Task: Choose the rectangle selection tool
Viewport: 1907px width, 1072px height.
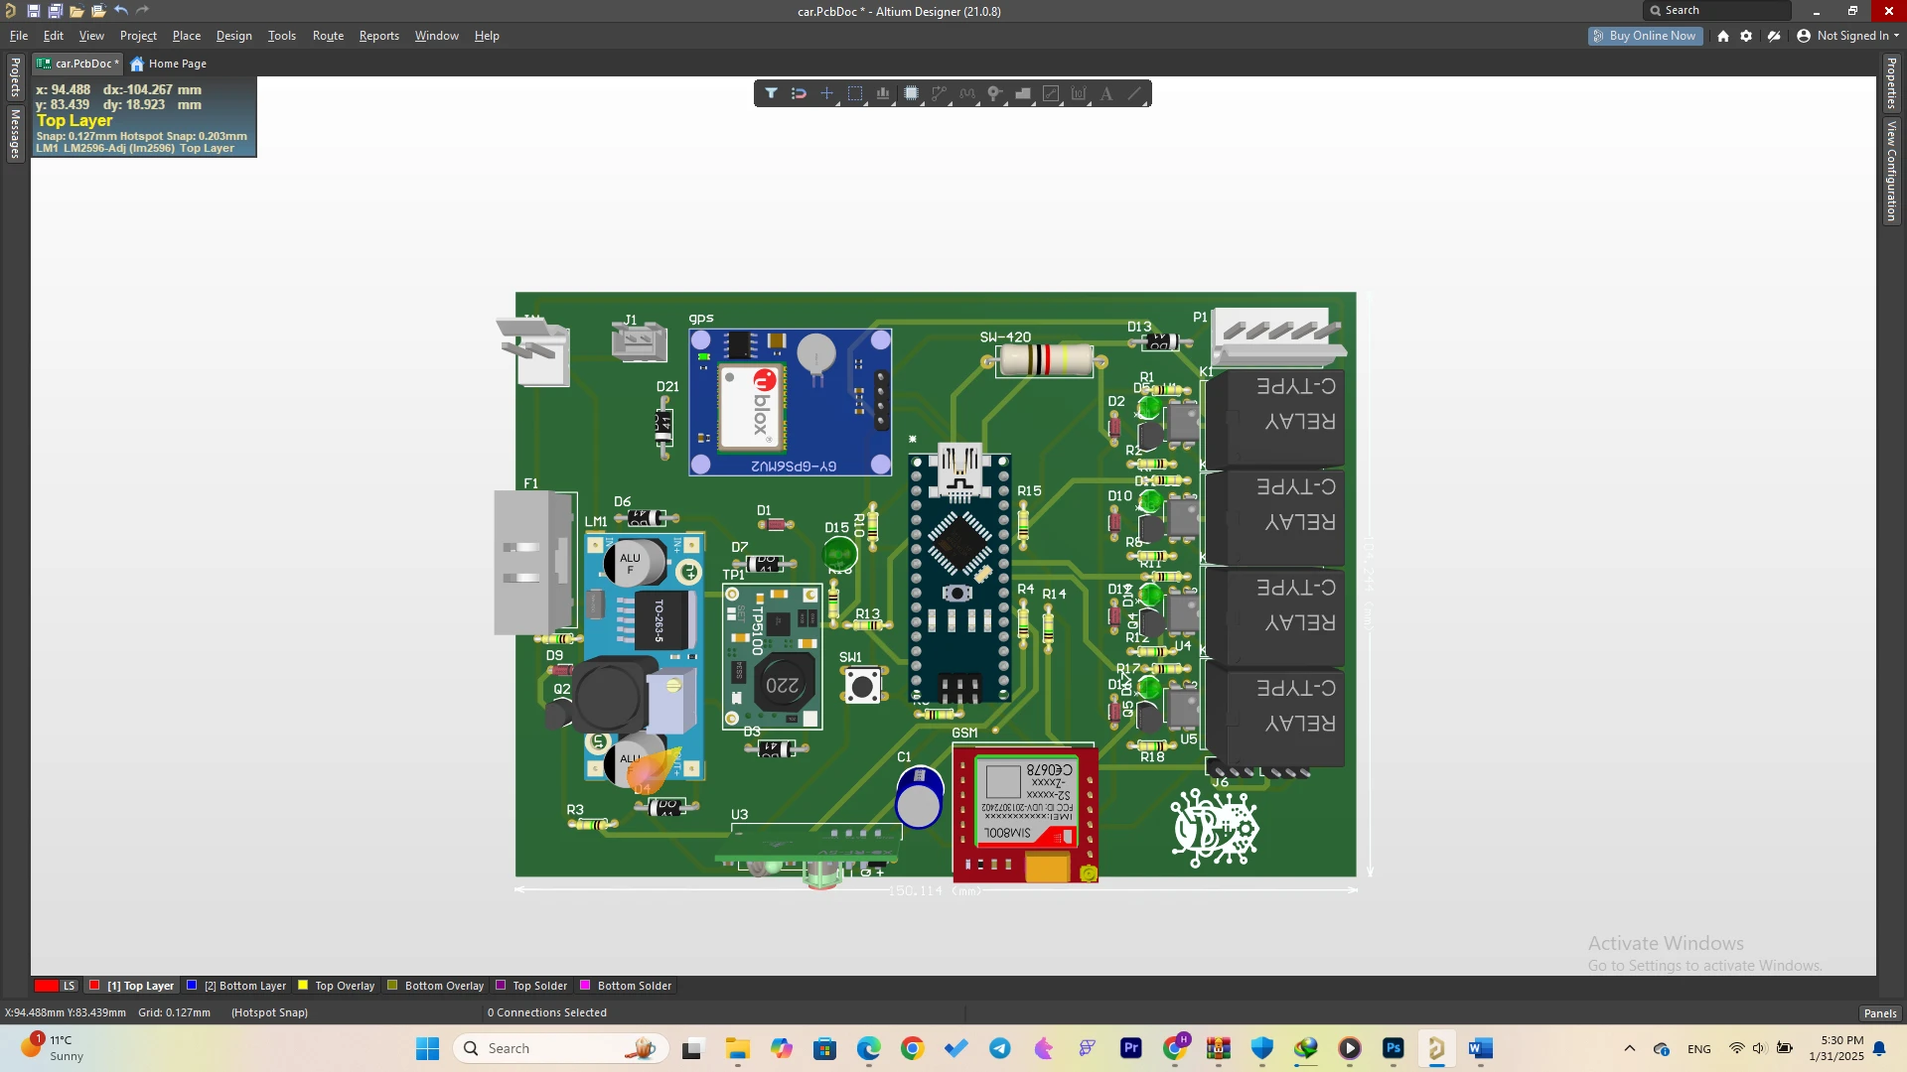Action: pos(854,93)
